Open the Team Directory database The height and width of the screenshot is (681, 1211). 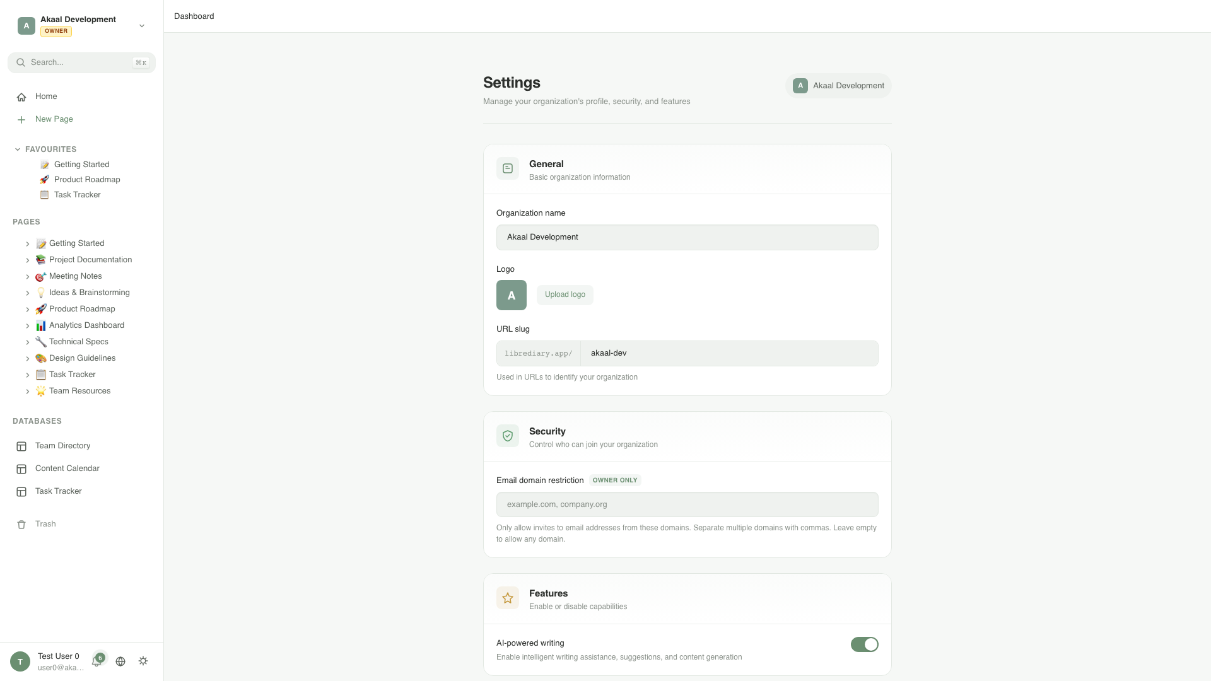click(x=62, y=446)
